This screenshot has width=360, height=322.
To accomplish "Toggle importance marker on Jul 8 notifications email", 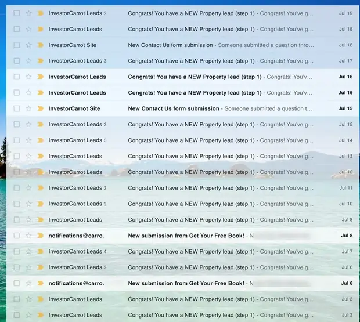I will [41, 236].
